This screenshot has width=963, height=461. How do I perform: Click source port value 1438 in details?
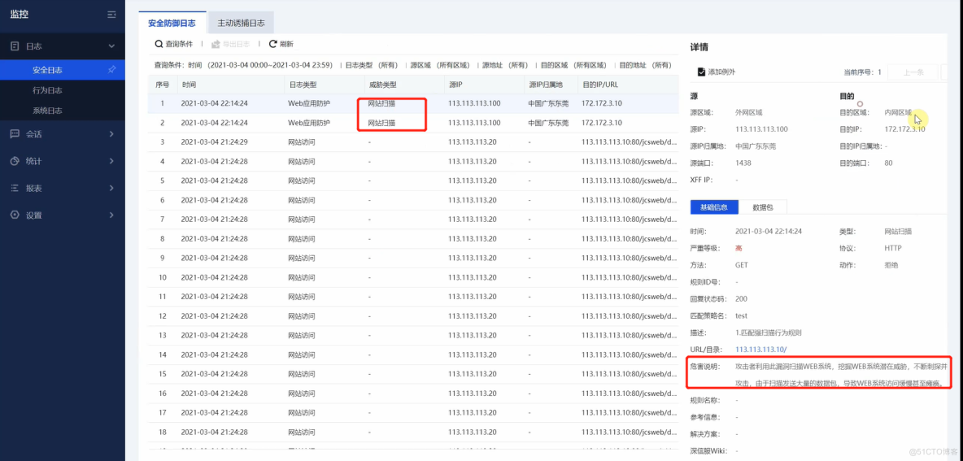pyautogui.click(x=743, y=163)
